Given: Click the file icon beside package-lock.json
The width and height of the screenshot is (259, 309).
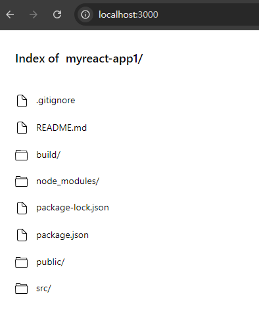Looking at the screenshot, I should [22, 208].
